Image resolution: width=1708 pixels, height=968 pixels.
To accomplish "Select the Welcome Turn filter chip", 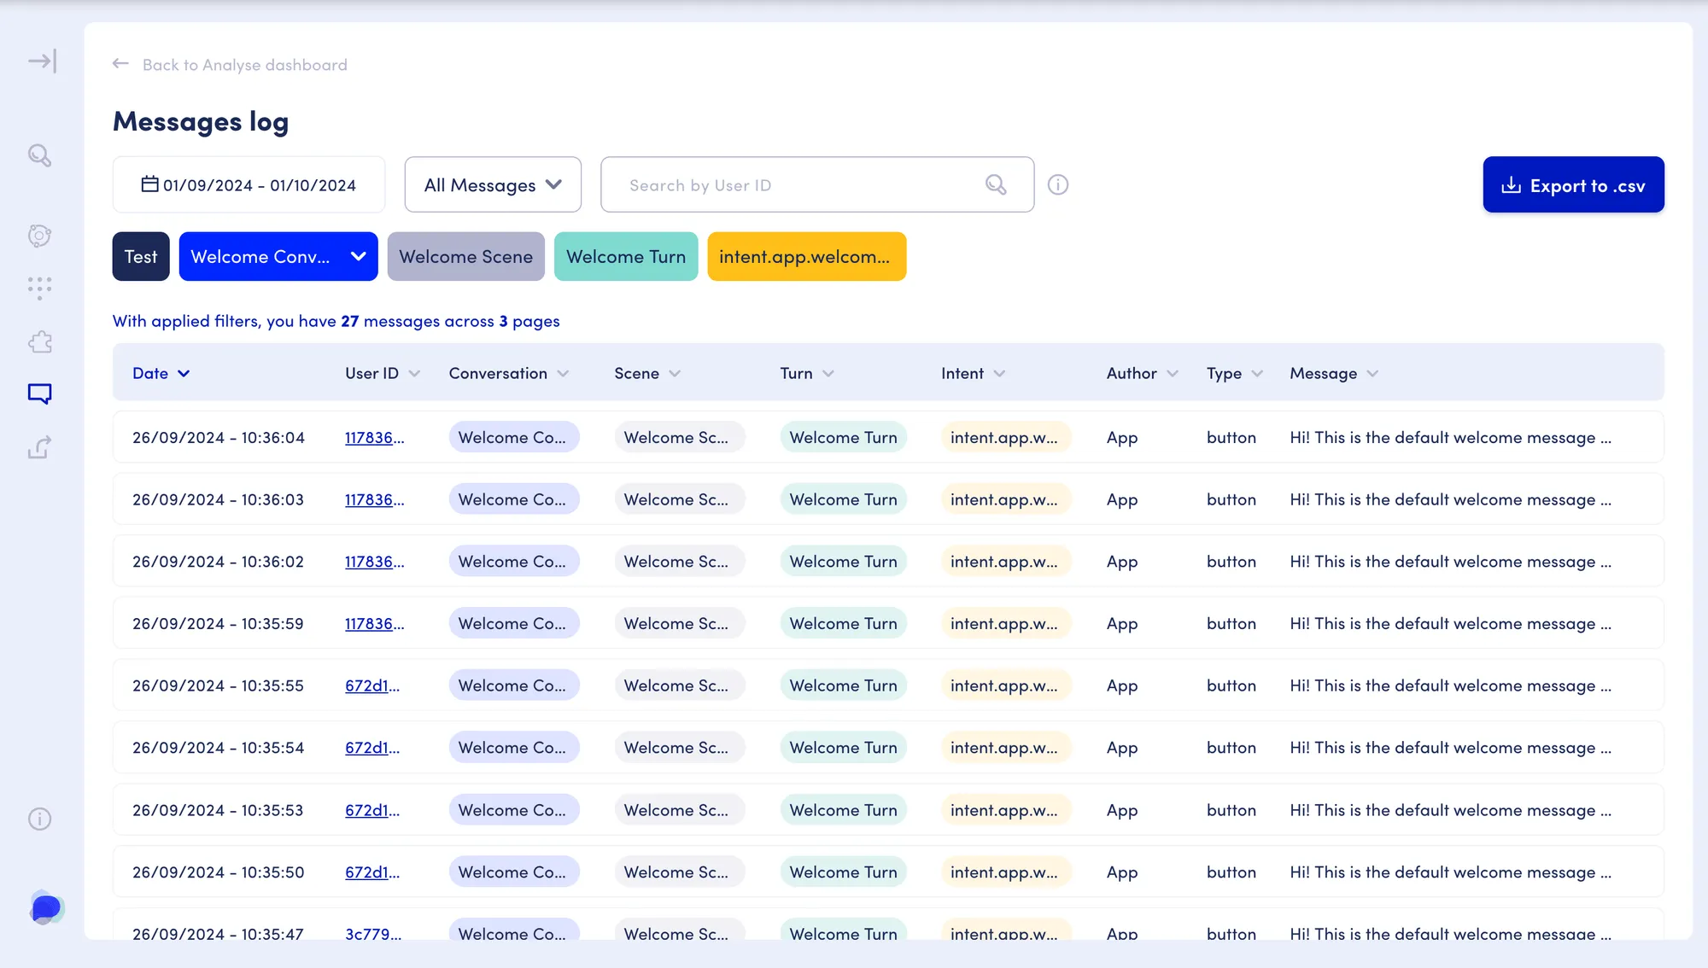I will click(x=626, y=256).
